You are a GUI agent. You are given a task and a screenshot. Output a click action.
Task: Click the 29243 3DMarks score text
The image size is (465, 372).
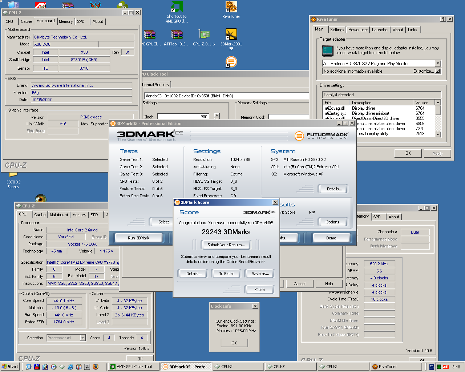click(x=226, y=232)
